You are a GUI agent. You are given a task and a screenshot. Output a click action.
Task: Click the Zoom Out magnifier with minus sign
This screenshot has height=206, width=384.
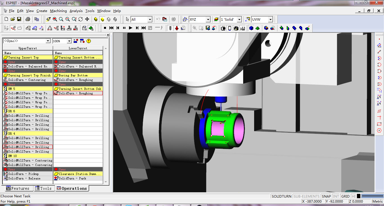pos(68,19)
